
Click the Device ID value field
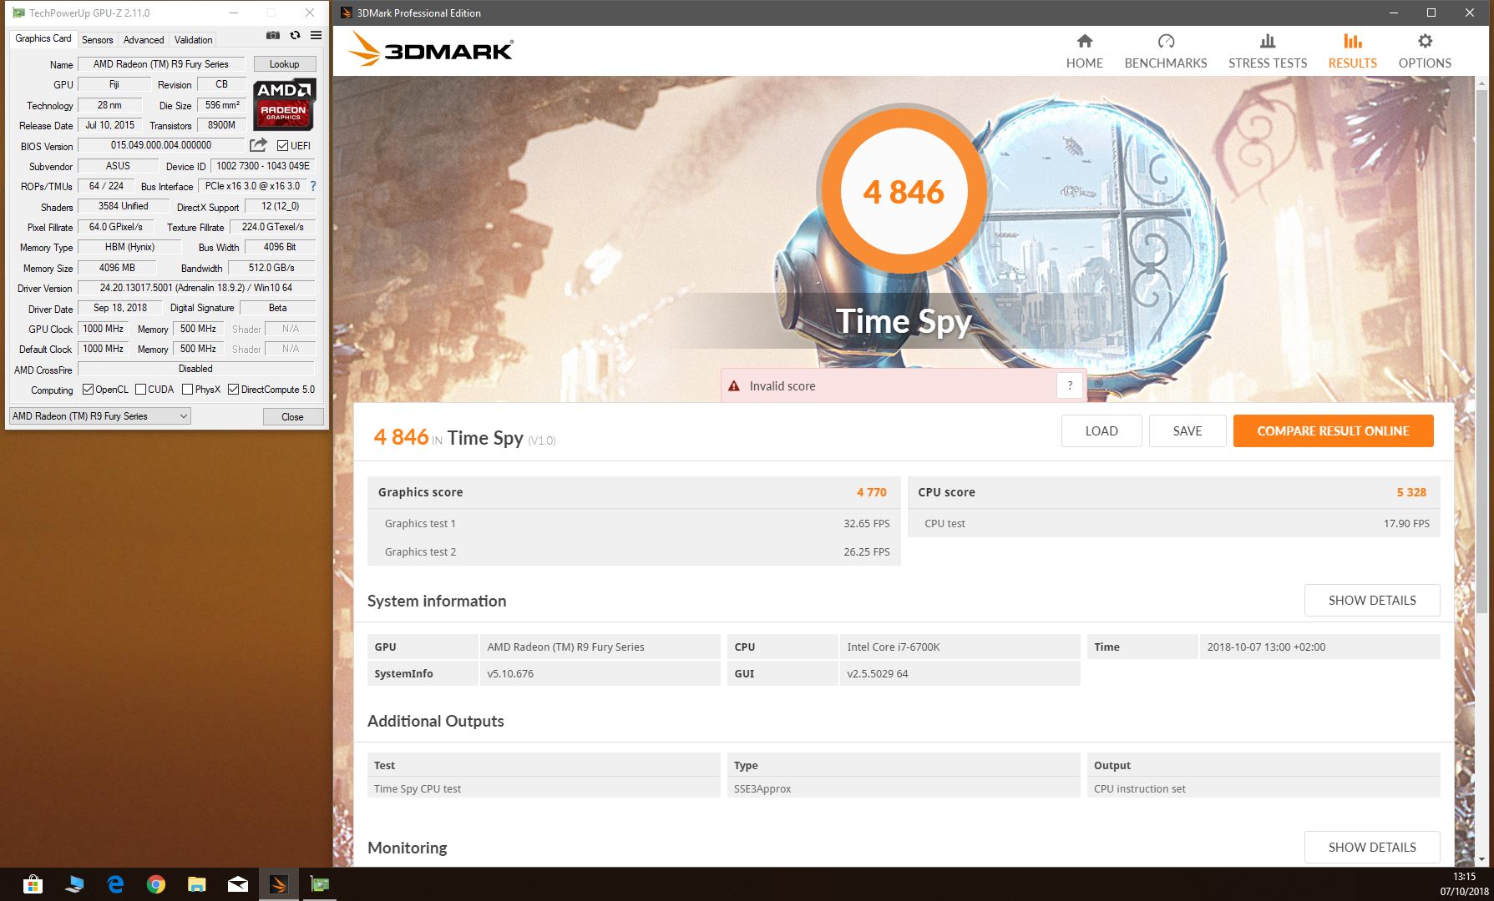point(263,166)
